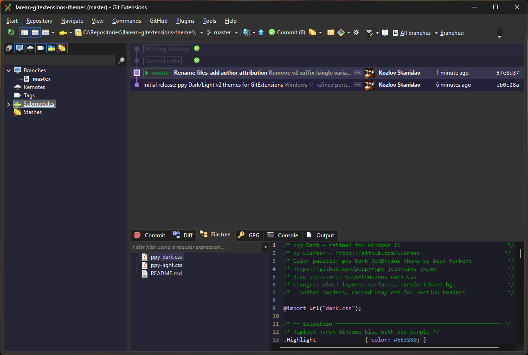528x355 pixels.
Task: Click the All branches button
Action: pyautogui.click(x=412, y=32)
